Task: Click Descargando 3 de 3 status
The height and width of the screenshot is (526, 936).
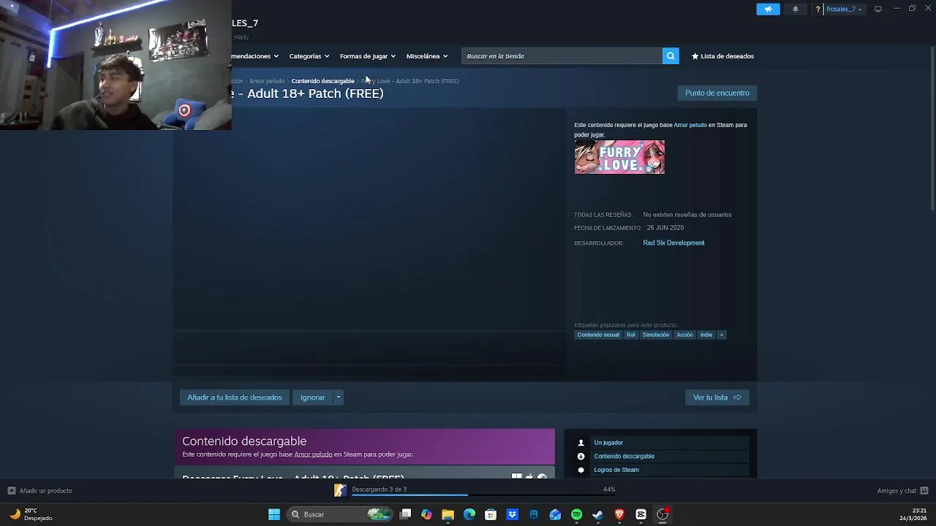Action: coord(379,489)
